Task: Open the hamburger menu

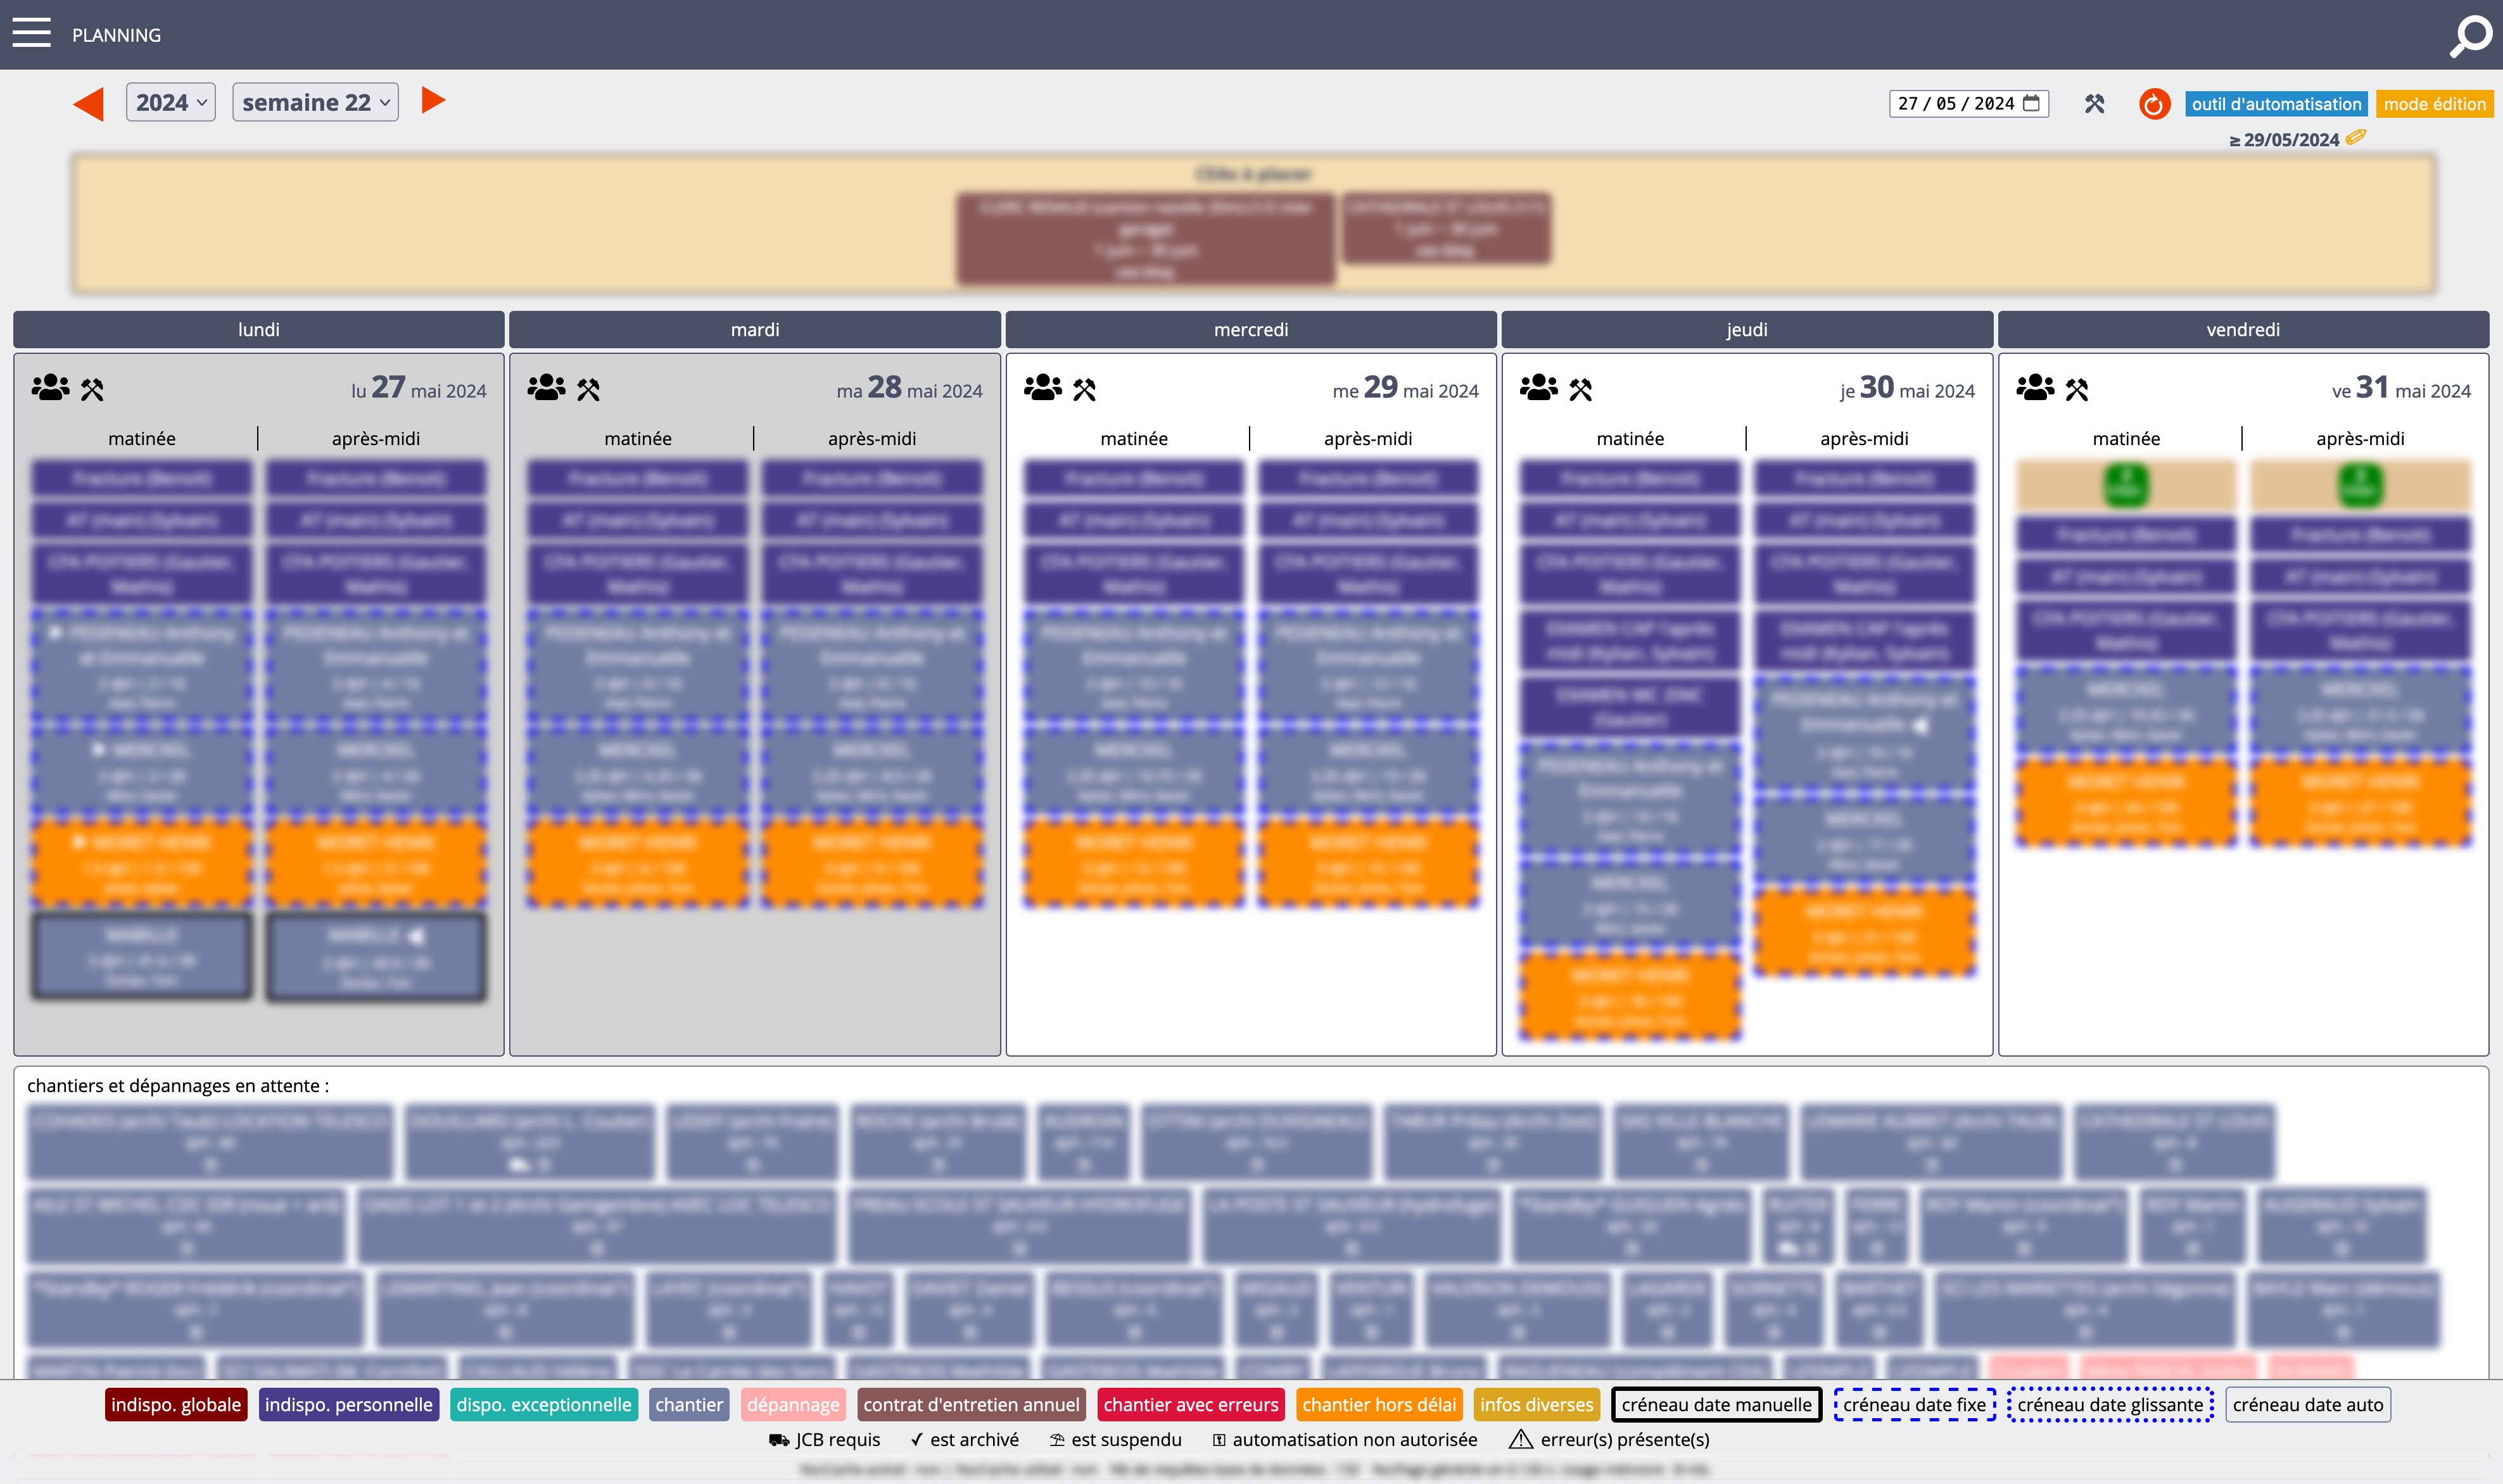Action: [x=31, y=33]
